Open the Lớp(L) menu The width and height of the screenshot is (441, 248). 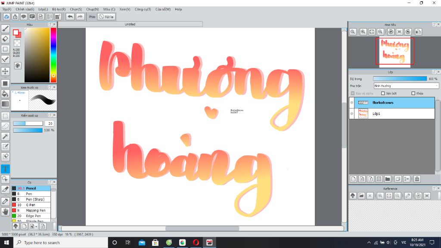(43, 9)
